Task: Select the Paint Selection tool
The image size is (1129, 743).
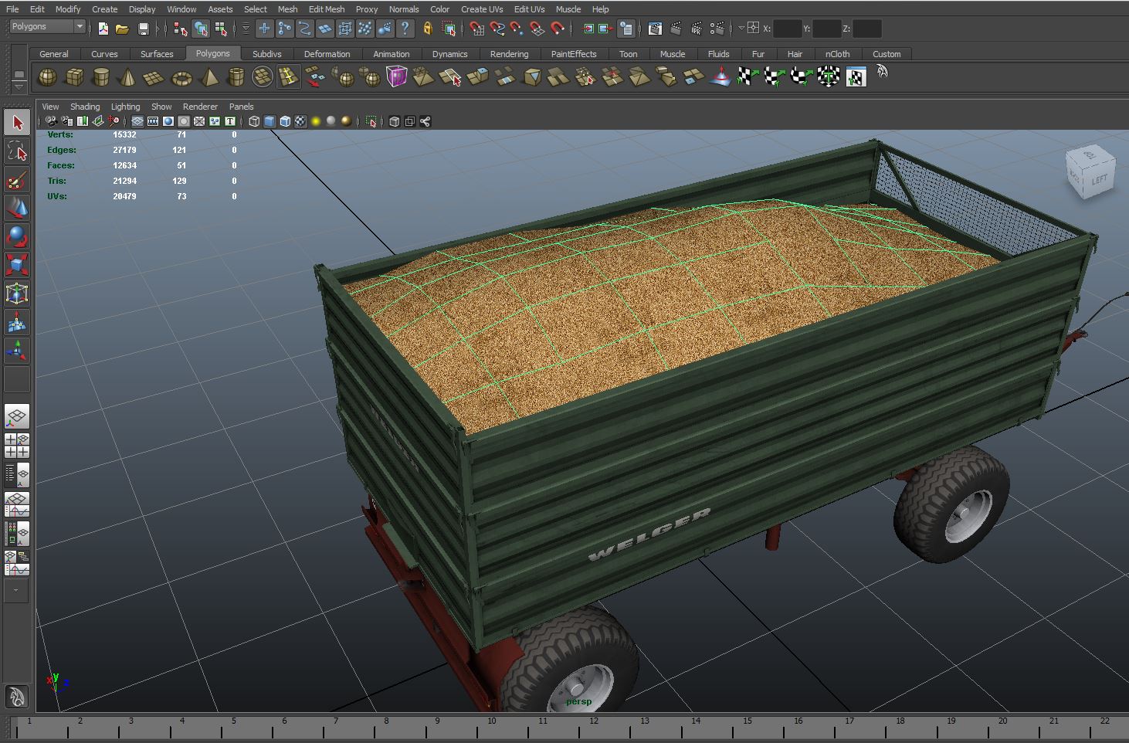Action: tap(17, 180)
